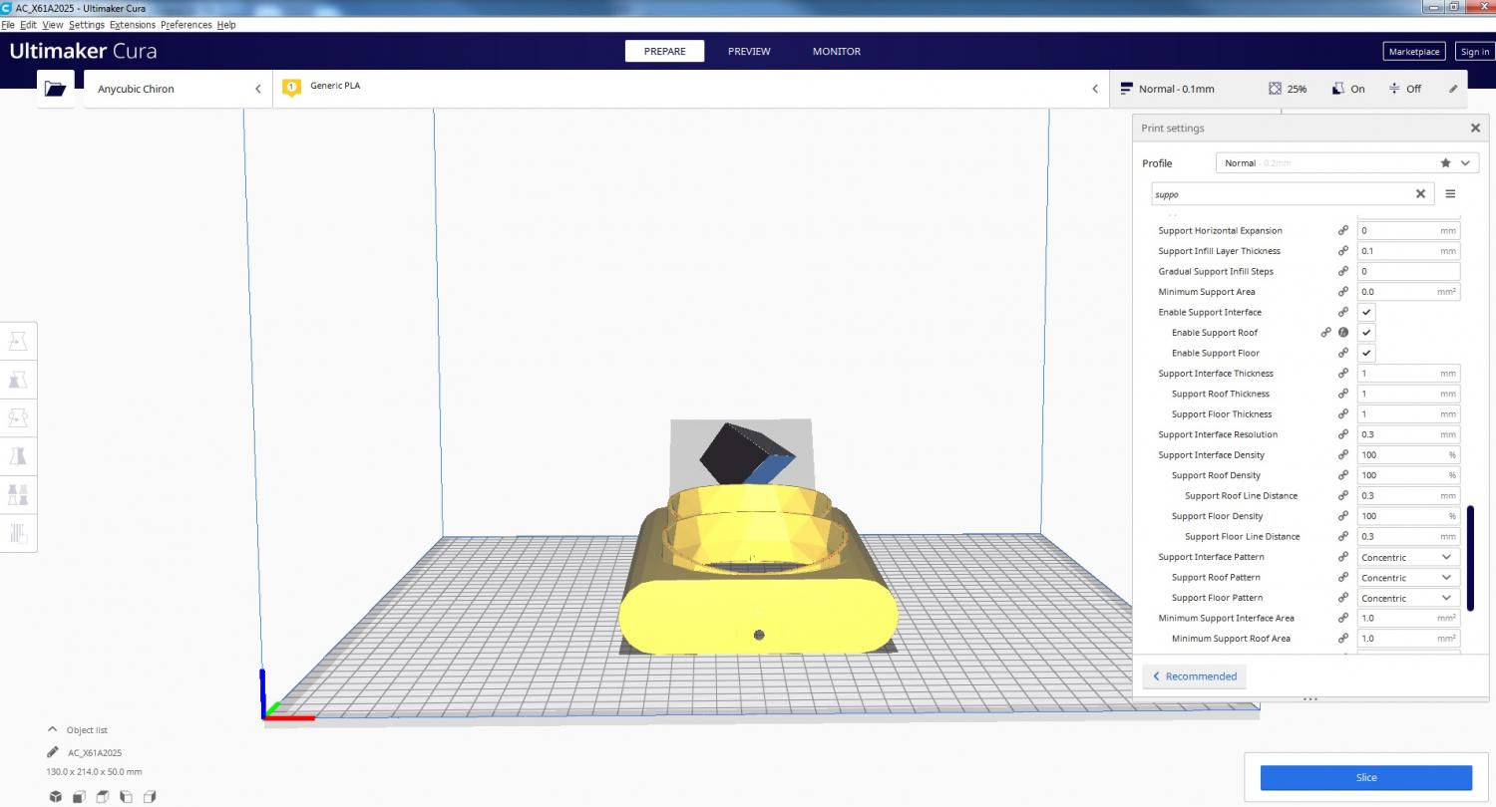Viewport: 1496px width, 807px height.
Task: Click link icon for Support Horizontal Expansion
Action: [1343, 231]
